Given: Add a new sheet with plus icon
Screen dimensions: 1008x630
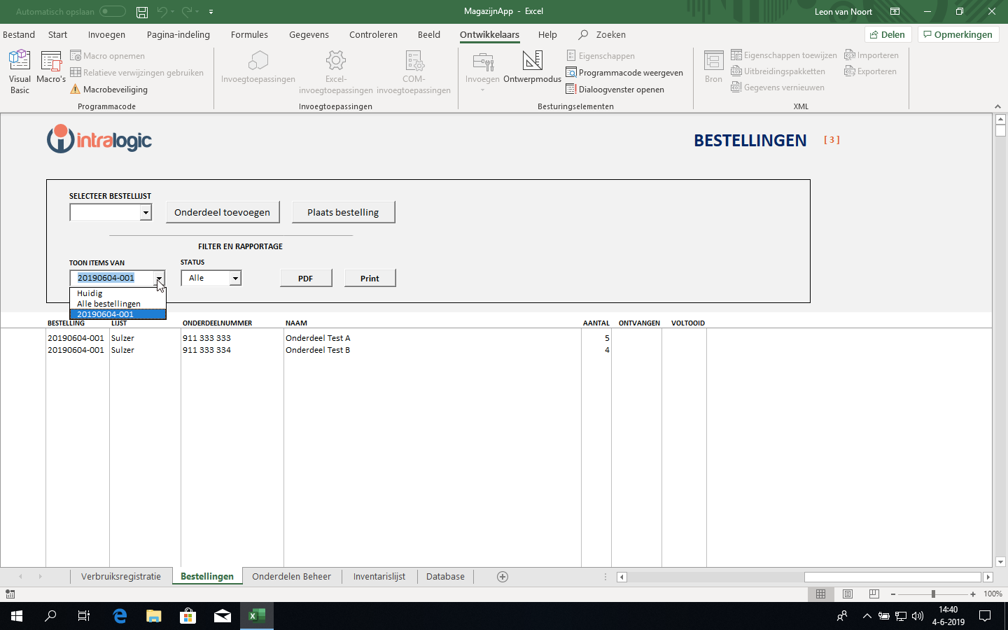Looking at the screenshot, I should click(503, 577).
